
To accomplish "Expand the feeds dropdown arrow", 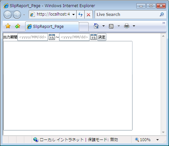I will (x=119, y=26).
